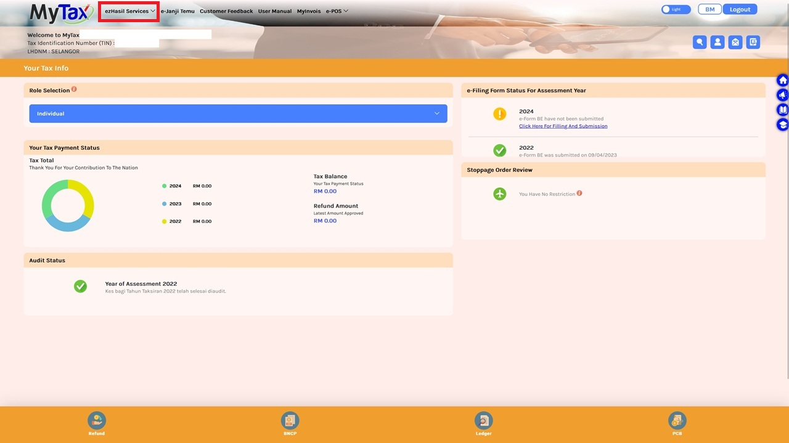789x443 pixels.
Task: Click the MyTax logo
Action: pyautogui.click(x=62, y=12)
